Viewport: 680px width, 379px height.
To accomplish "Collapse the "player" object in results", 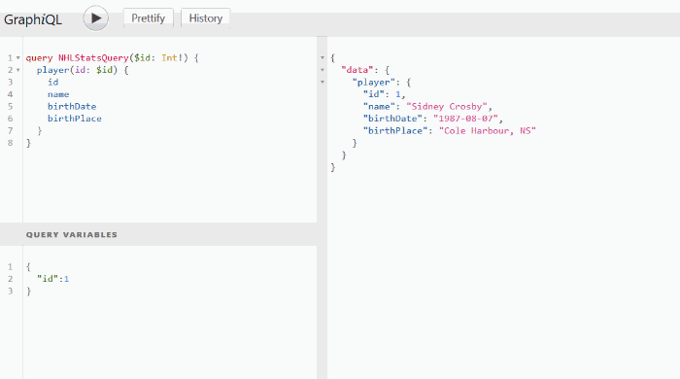I will click(323, 82).
